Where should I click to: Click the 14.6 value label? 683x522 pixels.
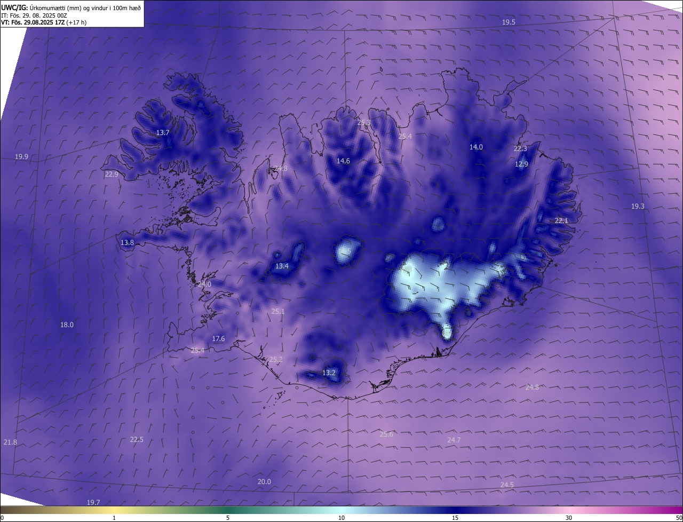pyautogui.click(x=343, y=161)
